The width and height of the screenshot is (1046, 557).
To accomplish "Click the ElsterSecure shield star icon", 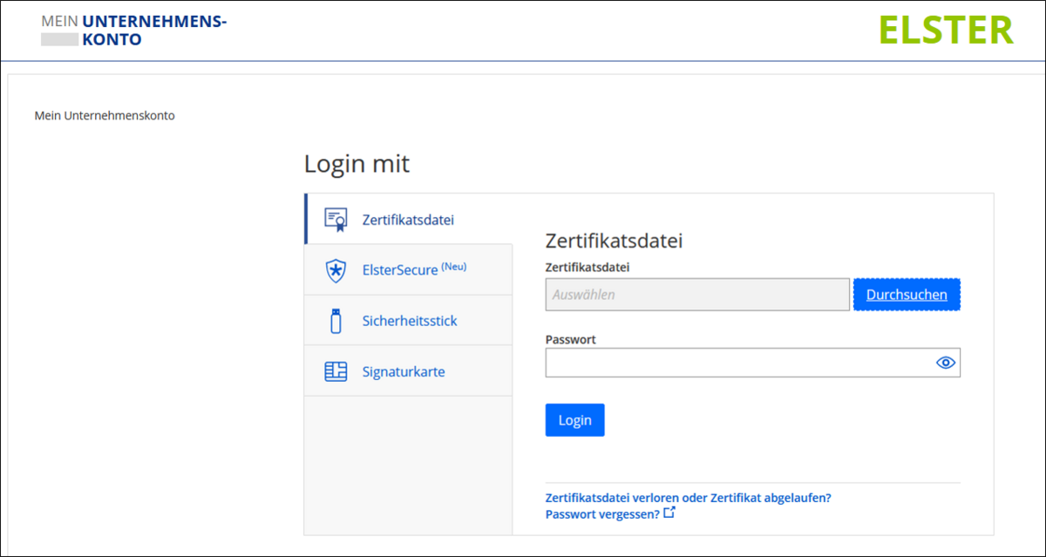I will click(336, 270).
